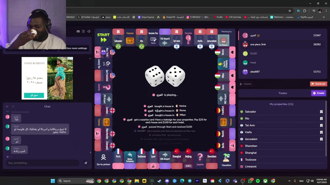Screen dimensions: 330x185
Task: Open the ad's shop now button
Action: [x=34, y=95]
